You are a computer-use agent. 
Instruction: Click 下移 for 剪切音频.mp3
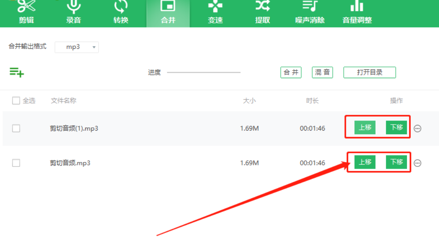tap(397, 162)
